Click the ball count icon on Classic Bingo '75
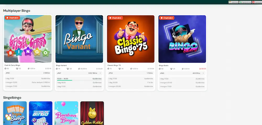This screenshot has height=125, width=262. tap(108, 69)
